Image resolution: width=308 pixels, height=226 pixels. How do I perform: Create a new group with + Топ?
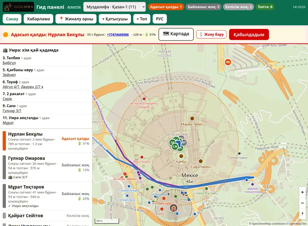pos(142,19)
